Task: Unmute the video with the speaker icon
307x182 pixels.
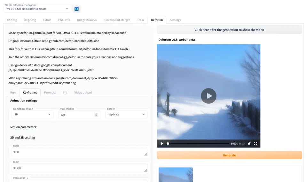Action: click(x=249, y=143)
